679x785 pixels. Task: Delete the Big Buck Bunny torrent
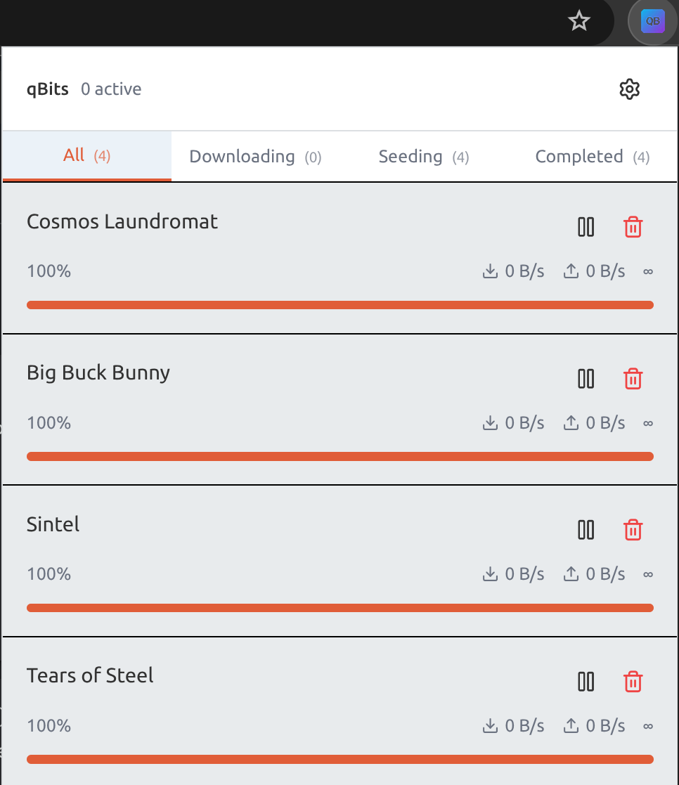tap(632, 379)
